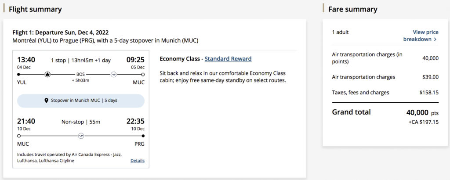Click the Stopover in Munich MUC banner
The width and height of the screenshot is (450, 180).
pos(81,101)
